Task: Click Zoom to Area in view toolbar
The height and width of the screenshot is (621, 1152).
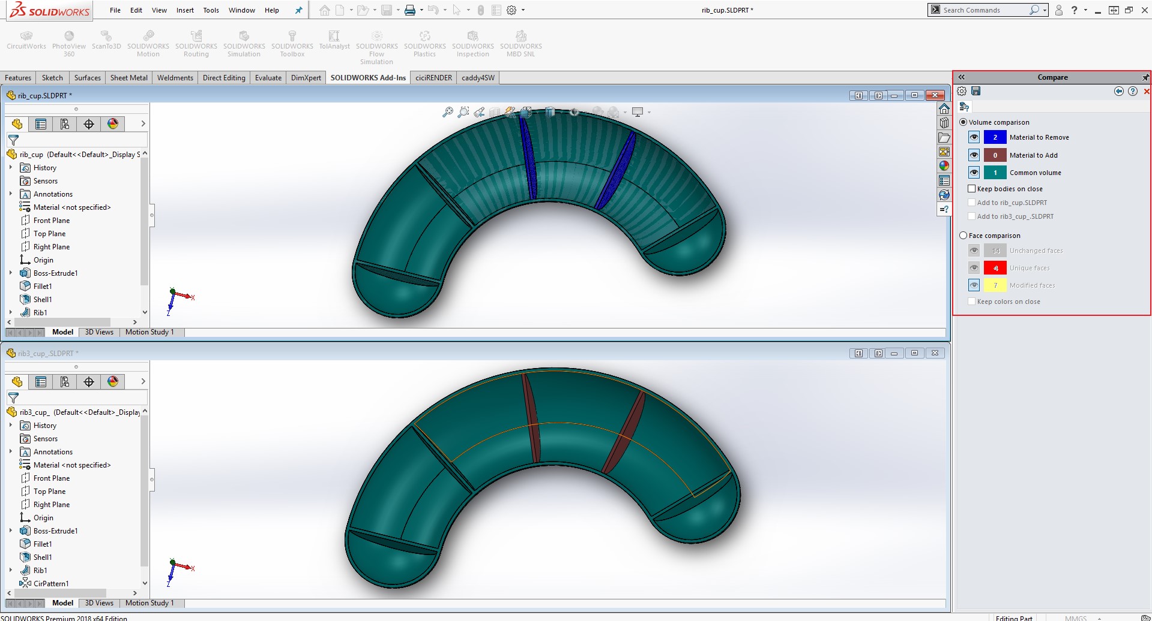Action: 463,112
